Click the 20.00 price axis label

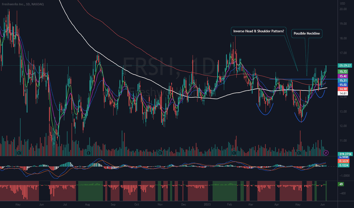(x=343, y=9)
